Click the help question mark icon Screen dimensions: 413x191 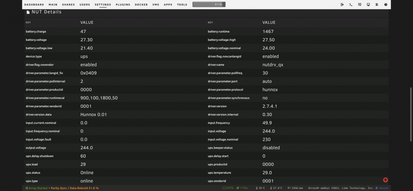point(386,5)
